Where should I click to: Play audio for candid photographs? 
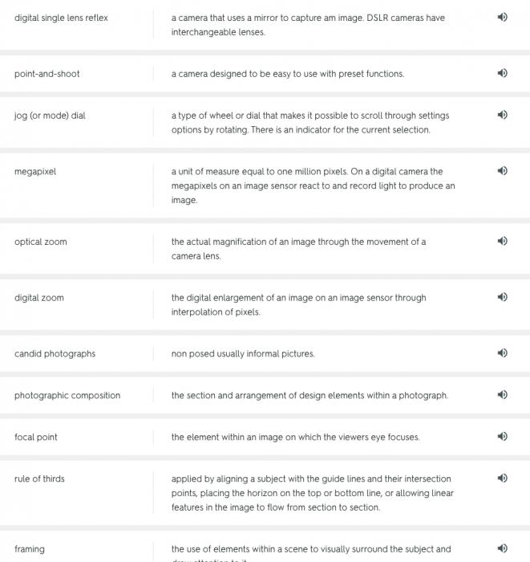point(502,354)
